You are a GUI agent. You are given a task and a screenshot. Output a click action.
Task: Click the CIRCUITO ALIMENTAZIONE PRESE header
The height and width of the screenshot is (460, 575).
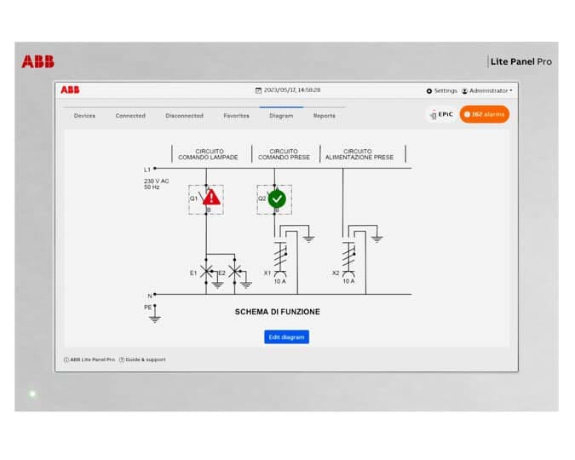point(359,154)
